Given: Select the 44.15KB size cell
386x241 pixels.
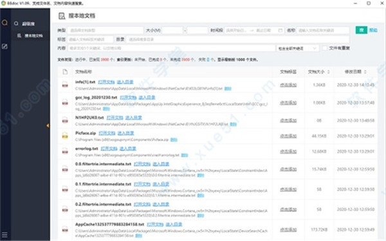Looking at the screenshot, I should tap(319, 136).
